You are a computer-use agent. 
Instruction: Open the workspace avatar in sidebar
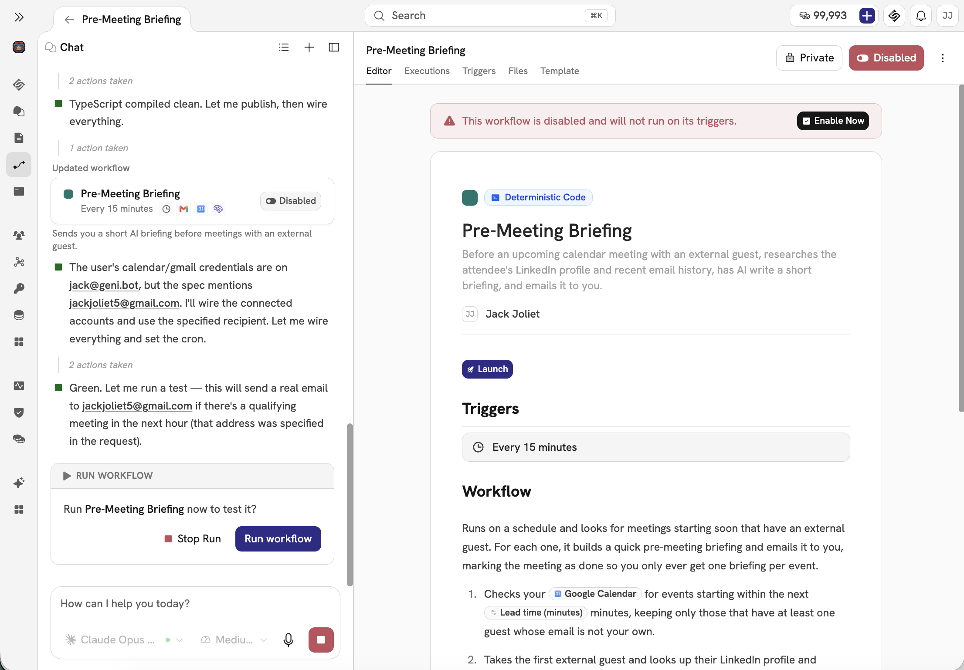pyautogui.click(x=19, y=47)
